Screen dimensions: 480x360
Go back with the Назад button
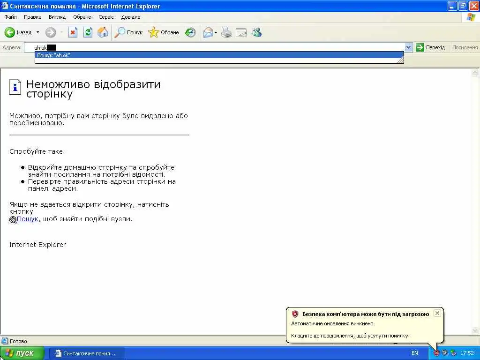point(18,32)
